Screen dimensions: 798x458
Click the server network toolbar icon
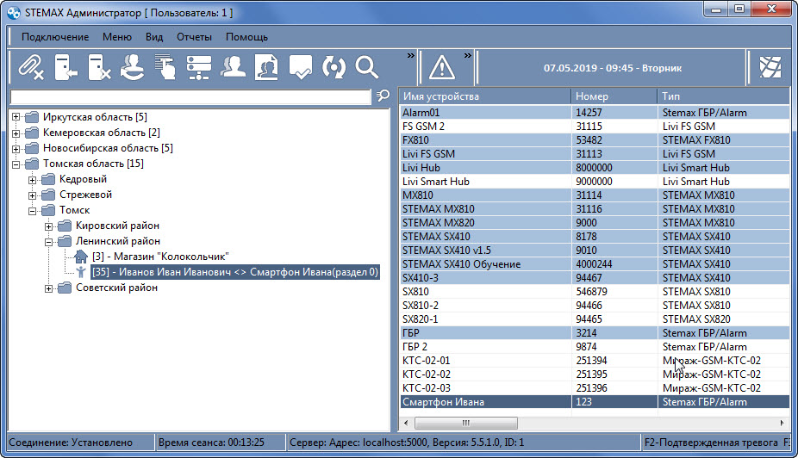click(x=198, y=67)
